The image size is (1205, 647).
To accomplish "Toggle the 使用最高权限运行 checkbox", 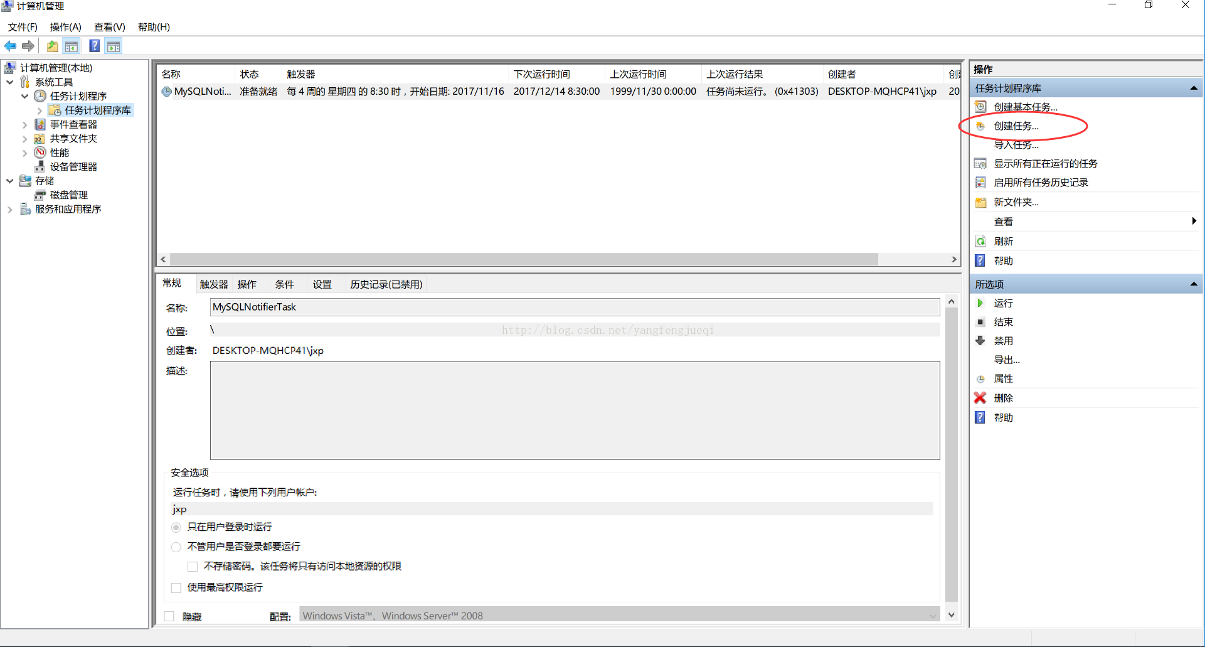I will tap(176, 588).
